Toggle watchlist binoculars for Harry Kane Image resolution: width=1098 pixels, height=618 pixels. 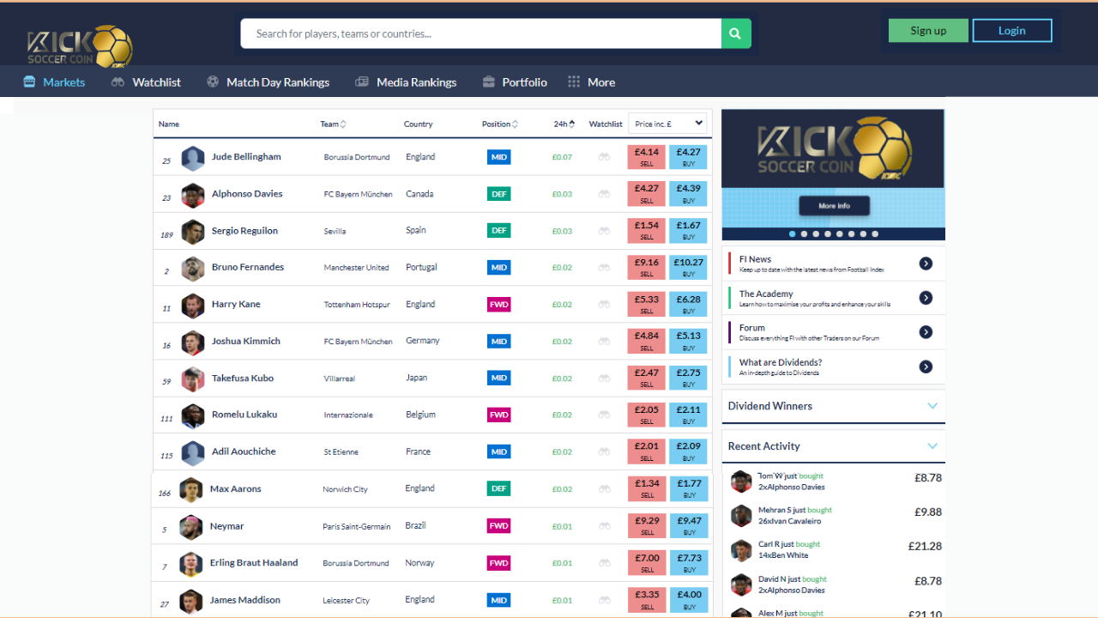[x=605, y=305]
